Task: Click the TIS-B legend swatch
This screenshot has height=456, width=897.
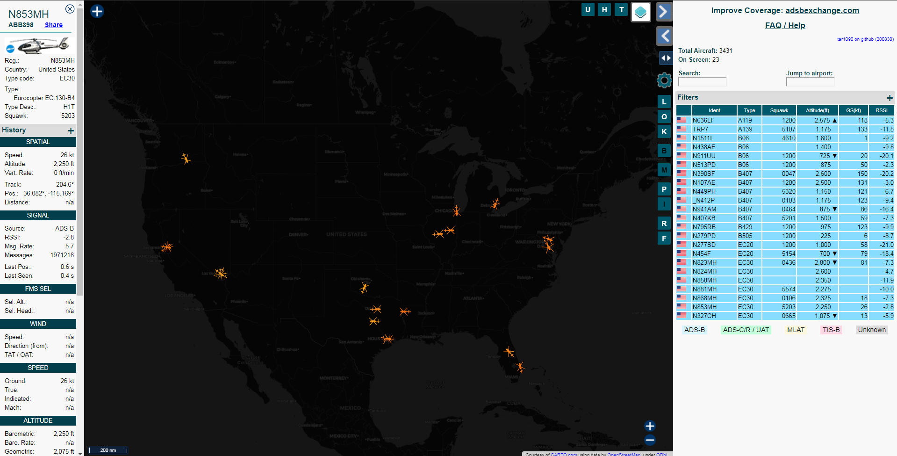Action: (831, 330)
